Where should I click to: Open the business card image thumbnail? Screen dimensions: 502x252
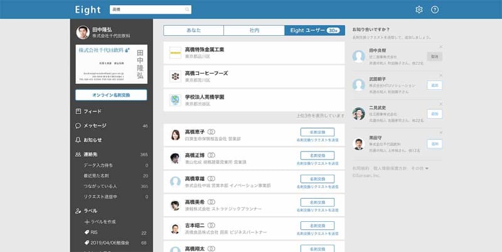pyautogui.click(x=112, y=64)
